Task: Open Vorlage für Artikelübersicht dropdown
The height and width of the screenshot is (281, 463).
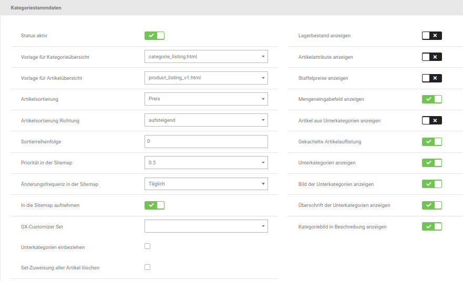Action: point(206,78)
